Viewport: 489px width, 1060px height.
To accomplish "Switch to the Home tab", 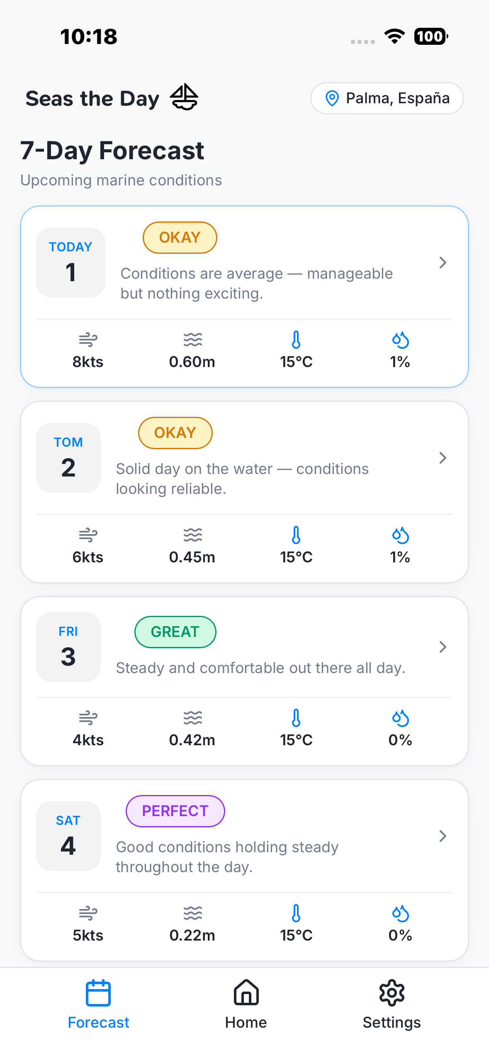I will pyautogui.click(x=246, y=1004).
